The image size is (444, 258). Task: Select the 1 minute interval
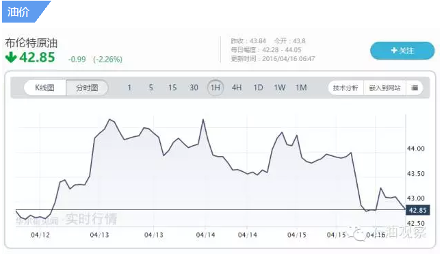click(129, 88)
